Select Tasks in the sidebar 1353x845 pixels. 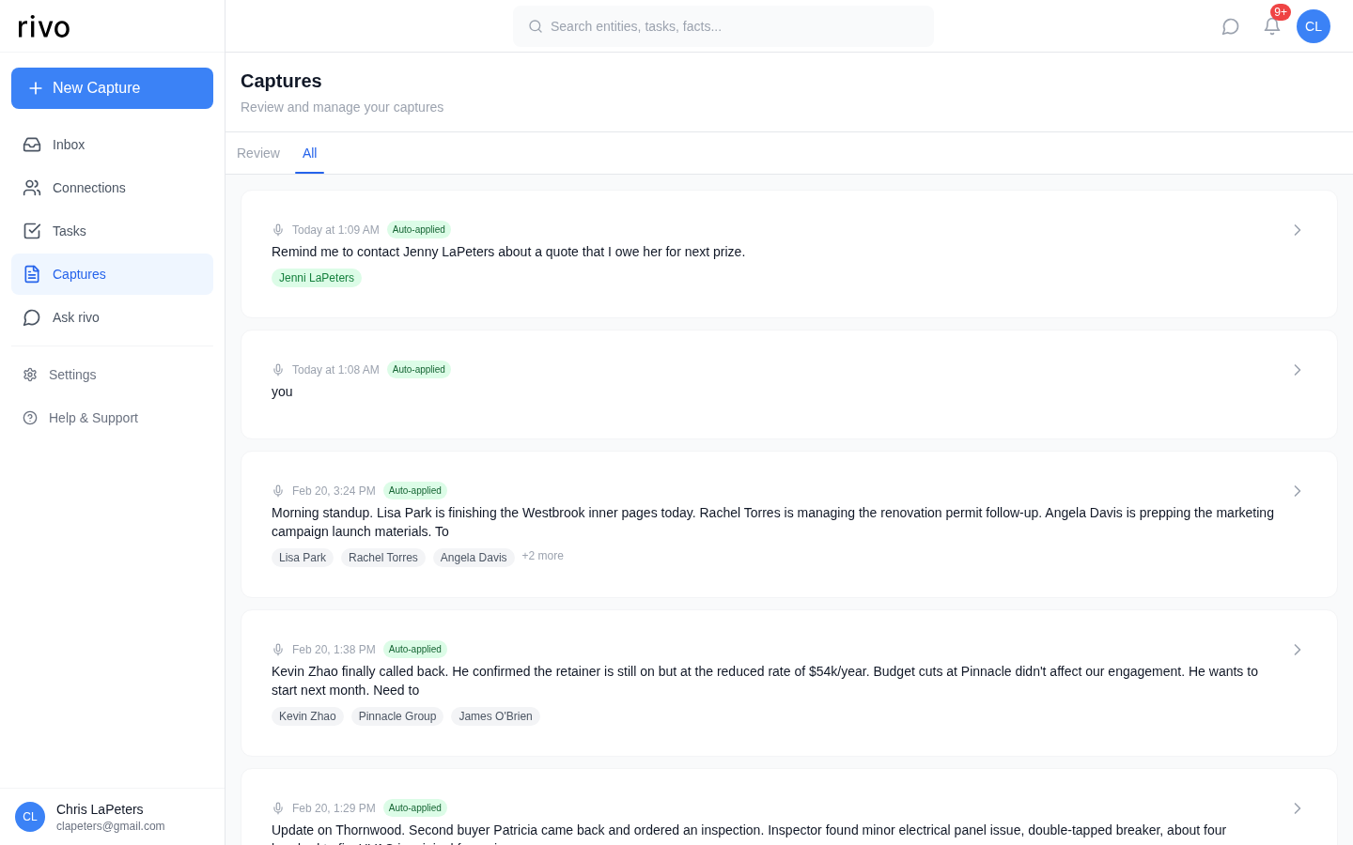(x=69, y=231)
